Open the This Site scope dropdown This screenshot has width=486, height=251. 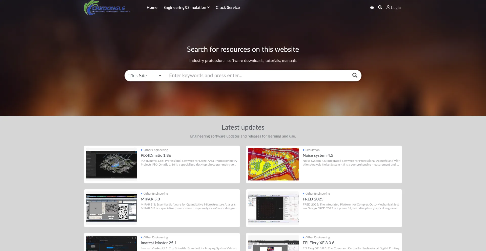click(x=145, y=76)
